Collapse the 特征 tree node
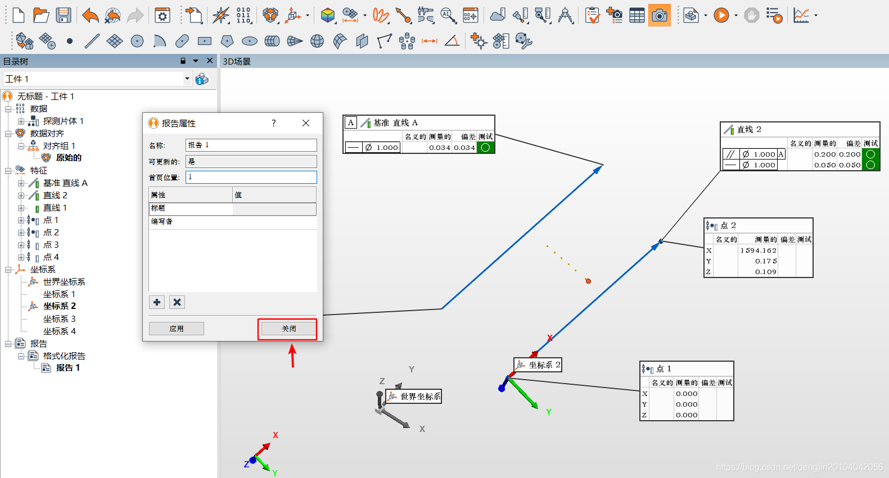The width and height of the screenshot is (889, 478). [8, 171]
